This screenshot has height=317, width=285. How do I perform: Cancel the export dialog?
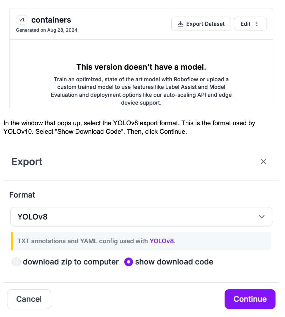click(29, 299)
